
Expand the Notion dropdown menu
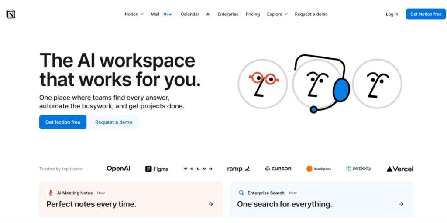click(x=134, y=14)
